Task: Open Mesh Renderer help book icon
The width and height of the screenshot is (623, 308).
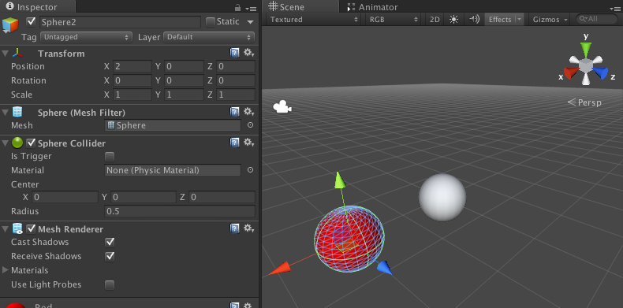Action: tap(235, 228)
